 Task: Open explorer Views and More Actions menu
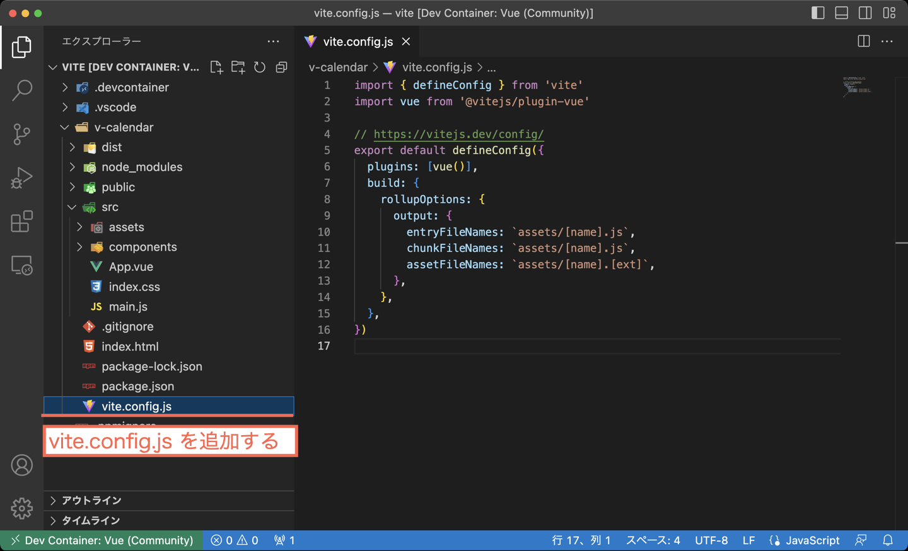pyautogui.click(x=273, y=42)
